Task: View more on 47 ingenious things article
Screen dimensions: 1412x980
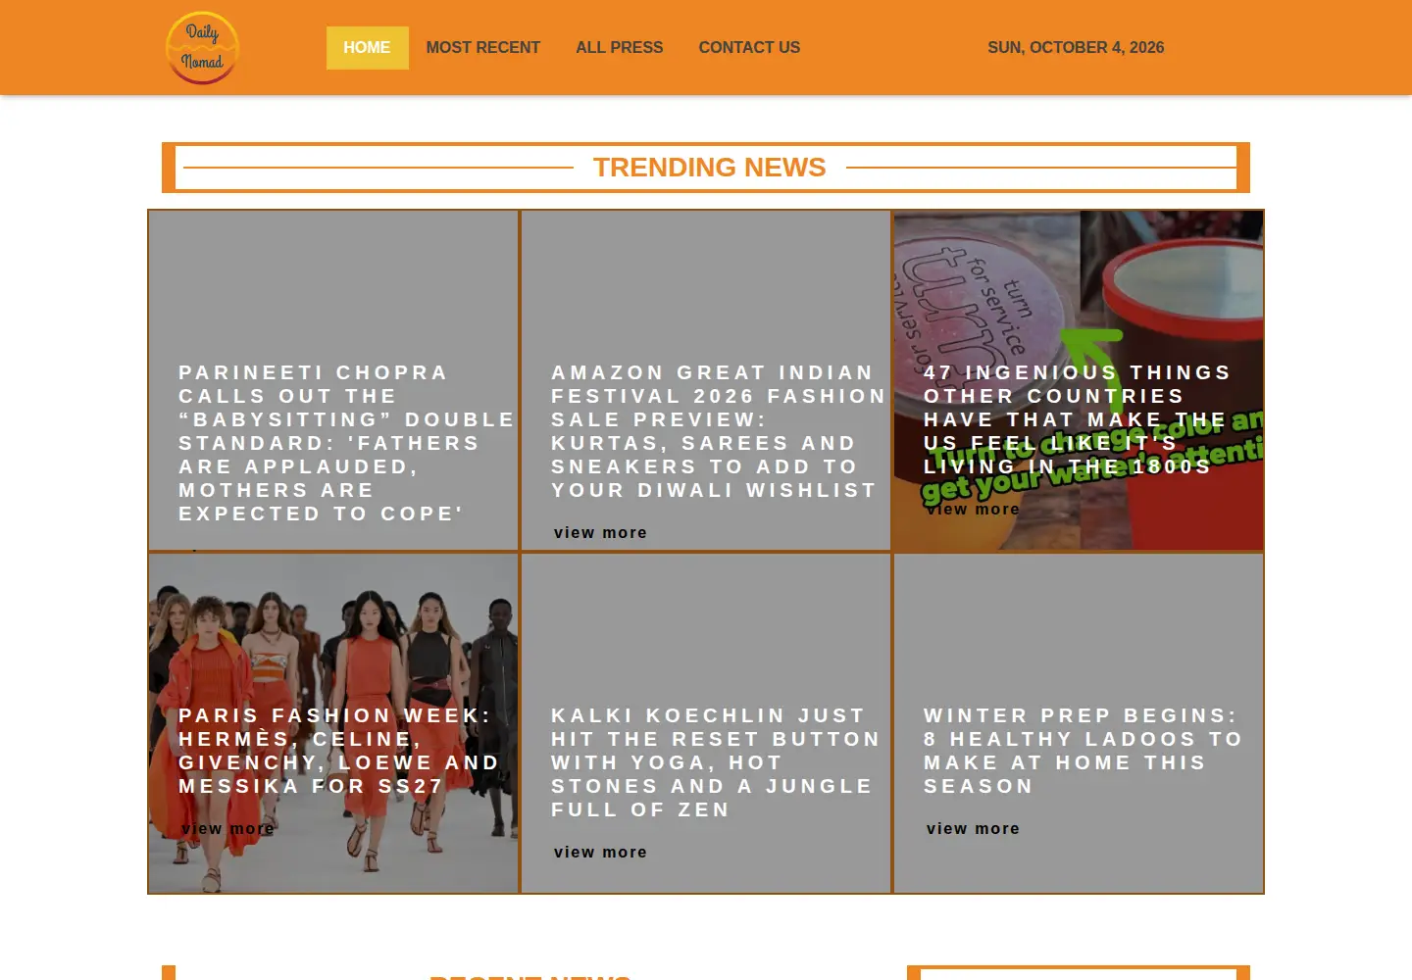Action: pyautogui.click(x=973, y=510)
